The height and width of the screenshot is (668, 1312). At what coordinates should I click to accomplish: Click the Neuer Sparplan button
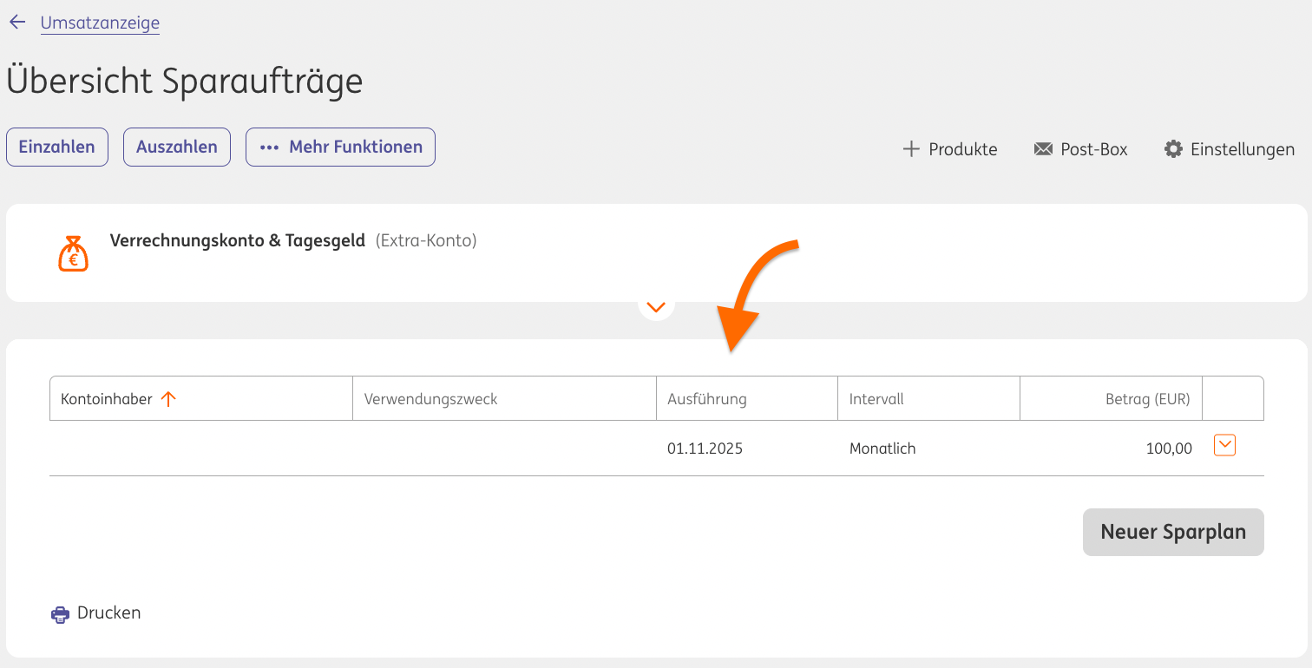pyautogui.click(x=1173, y=532)
